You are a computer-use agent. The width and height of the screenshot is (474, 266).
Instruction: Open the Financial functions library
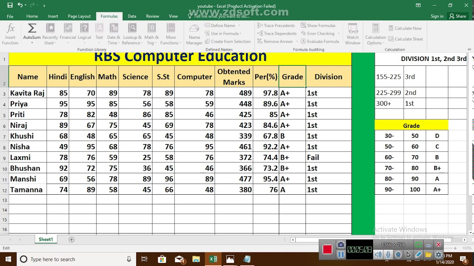[x=68, y=34]
